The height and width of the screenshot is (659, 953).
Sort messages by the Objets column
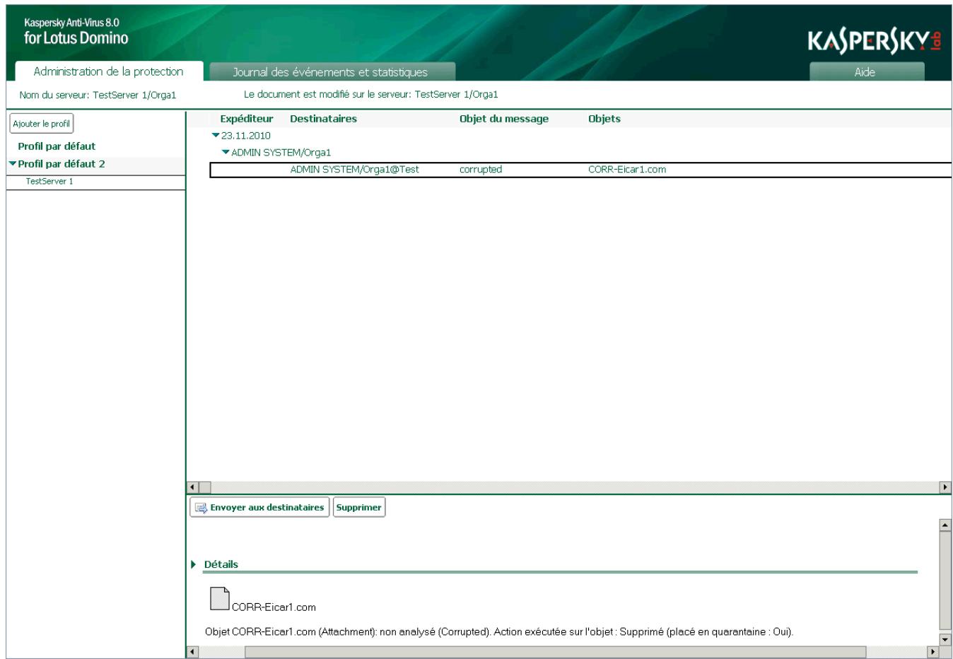pyautogui.click(x=604, y=120)
